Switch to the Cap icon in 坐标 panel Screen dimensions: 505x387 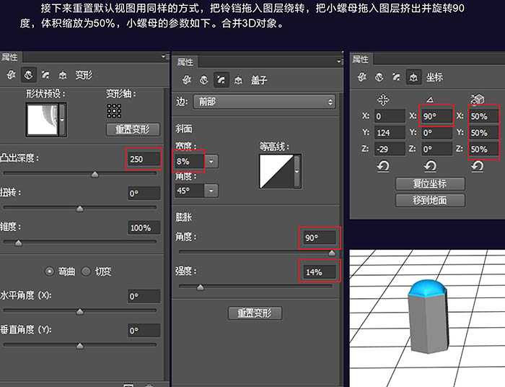coord(396,77)
